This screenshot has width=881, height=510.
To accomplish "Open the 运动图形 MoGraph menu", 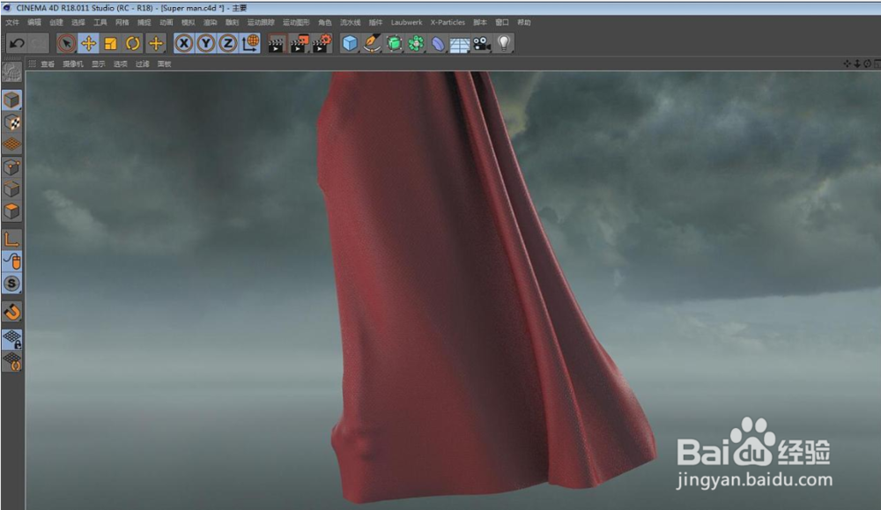I will (x=296, y=23).
